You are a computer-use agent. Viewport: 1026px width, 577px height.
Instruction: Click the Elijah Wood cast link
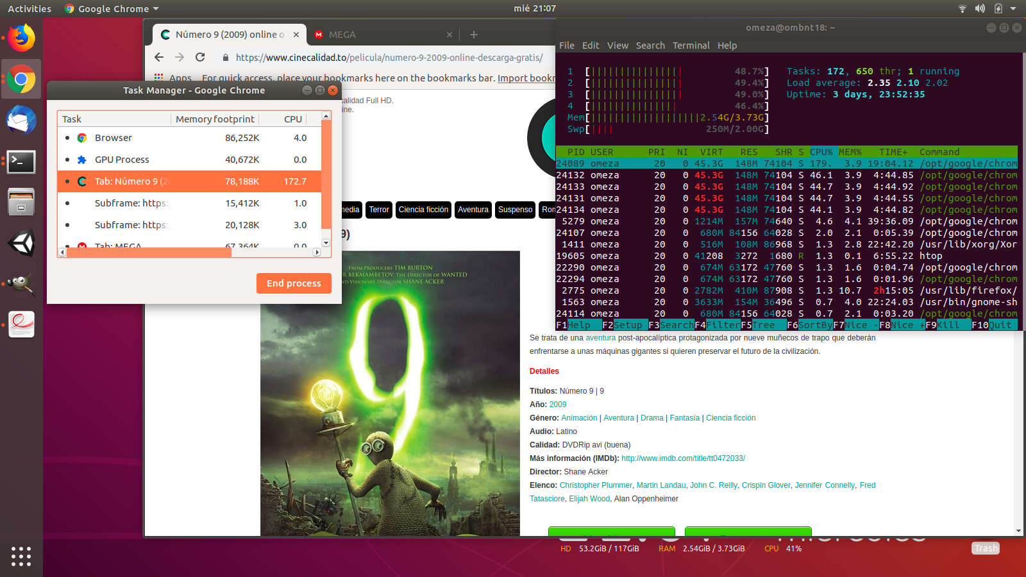pyautogui.click(x=589, y=499)
